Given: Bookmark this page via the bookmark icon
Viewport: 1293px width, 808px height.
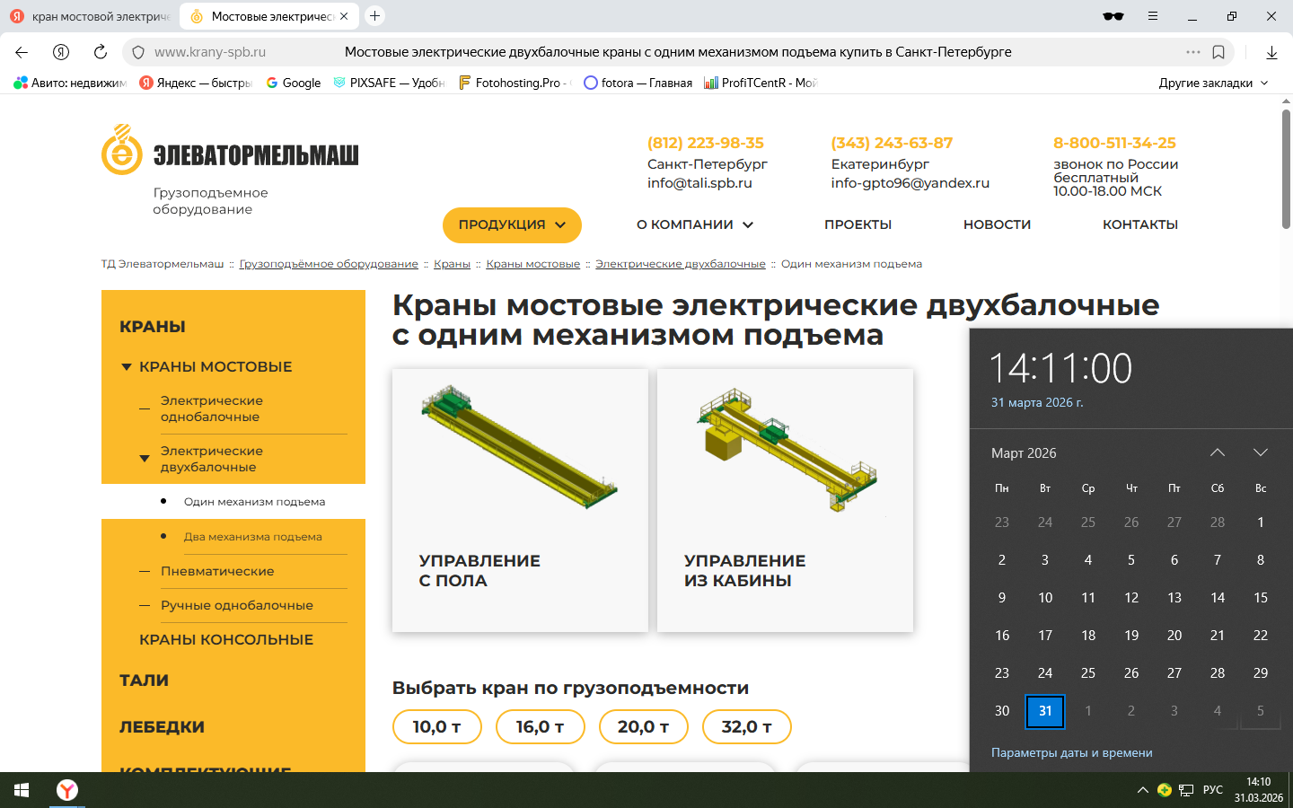Looking at the screenshot, I should tap(1218, 52).
